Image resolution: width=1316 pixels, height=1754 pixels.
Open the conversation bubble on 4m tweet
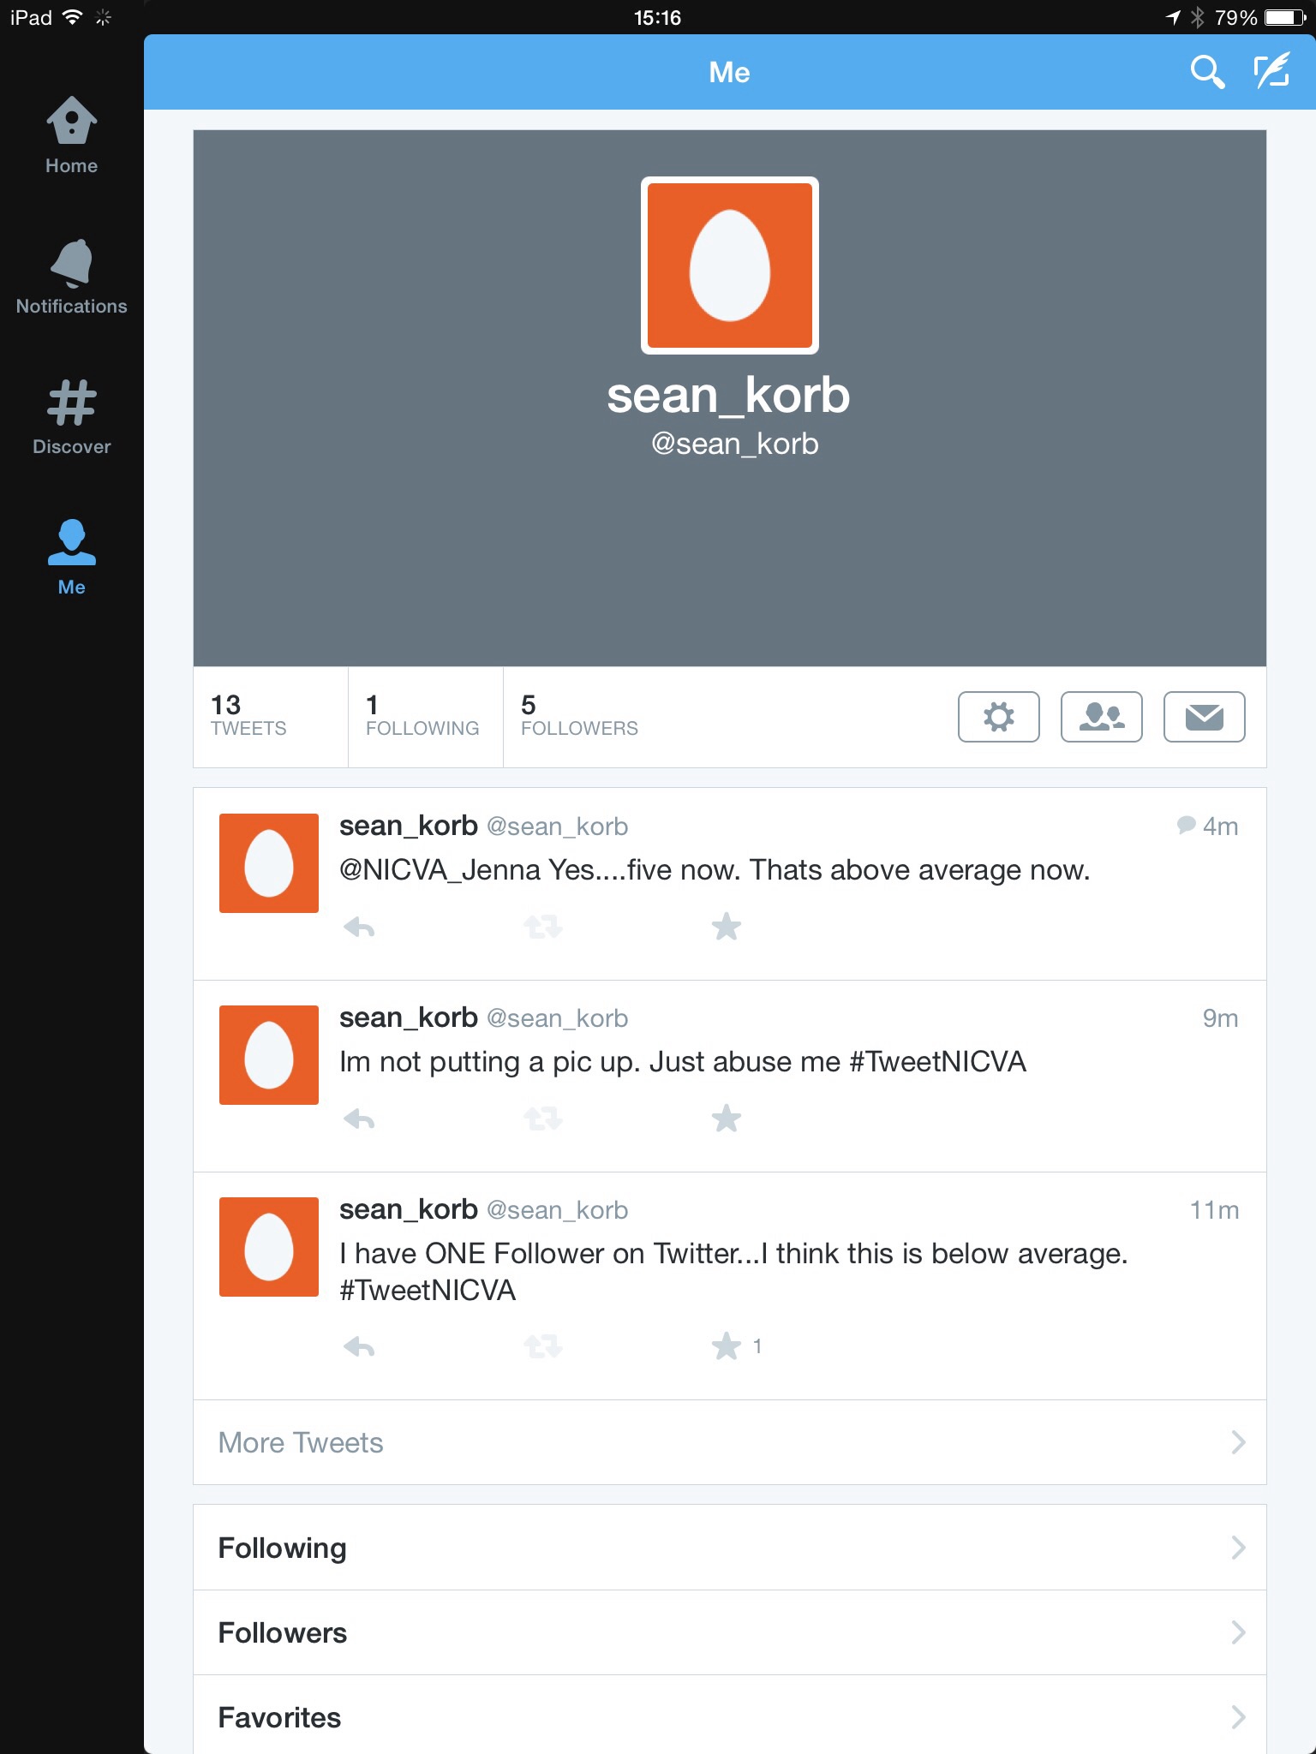click(x=1187, y=826)
